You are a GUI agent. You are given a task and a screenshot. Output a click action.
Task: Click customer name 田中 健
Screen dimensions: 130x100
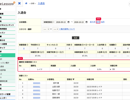[56, 83]
